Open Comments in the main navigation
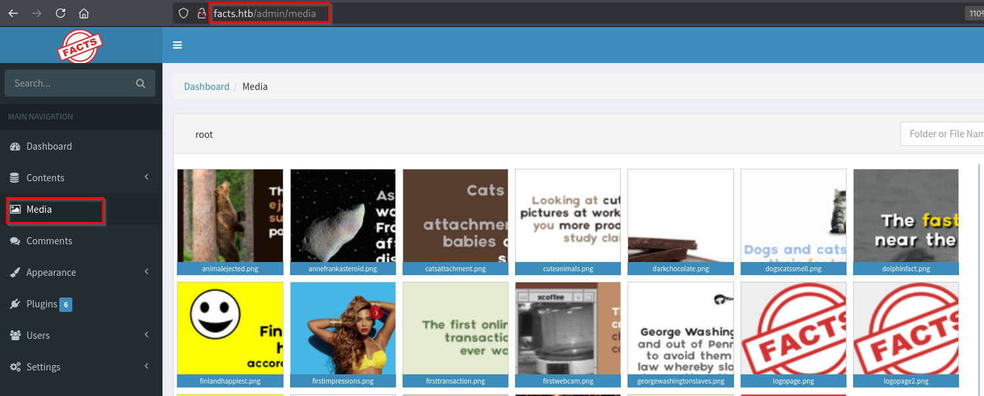The image size is (984, 396). click(81, 241)
